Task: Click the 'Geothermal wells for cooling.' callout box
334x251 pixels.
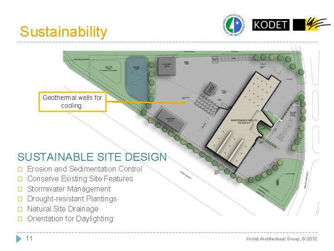Action: (72, 102)
